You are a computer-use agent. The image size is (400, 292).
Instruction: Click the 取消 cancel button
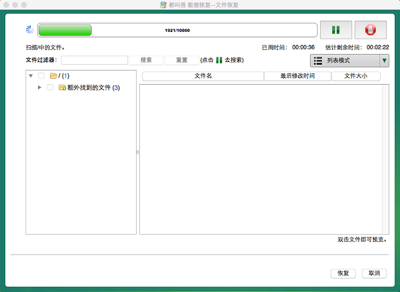click(374, 273)
